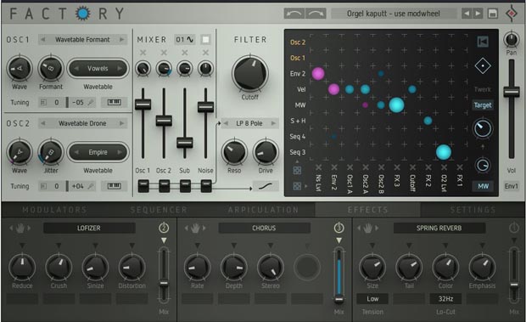Click the MW button in matrix
Screen dimensions: 526x322
pos(483,186)
